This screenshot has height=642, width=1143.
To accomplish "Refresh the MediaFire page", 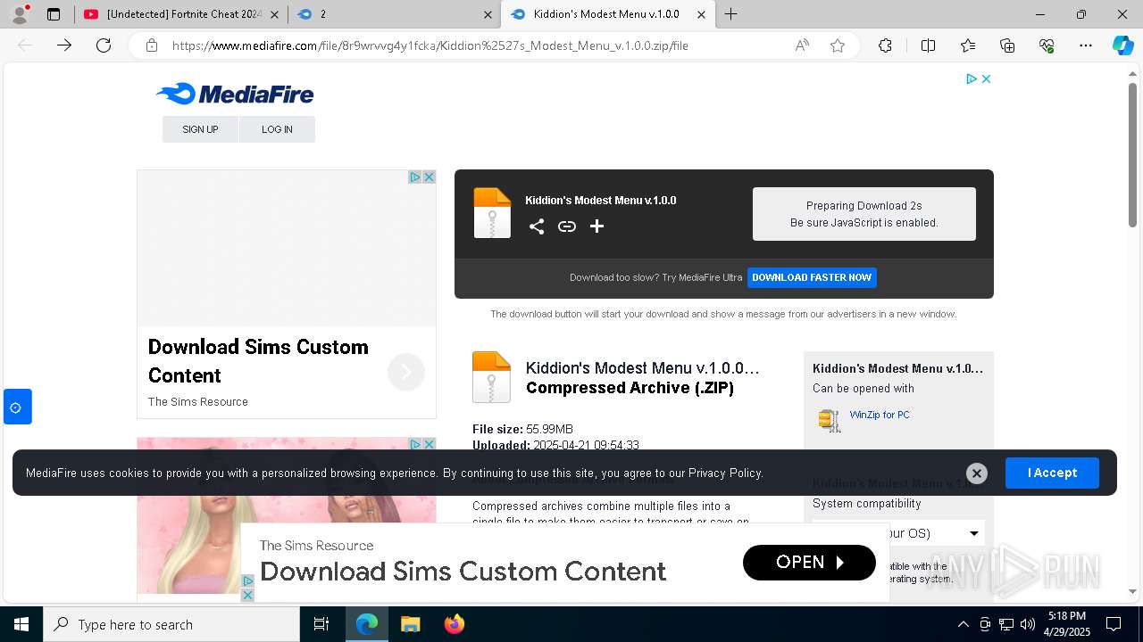I will pyautogui.click(x=104, y=45).
